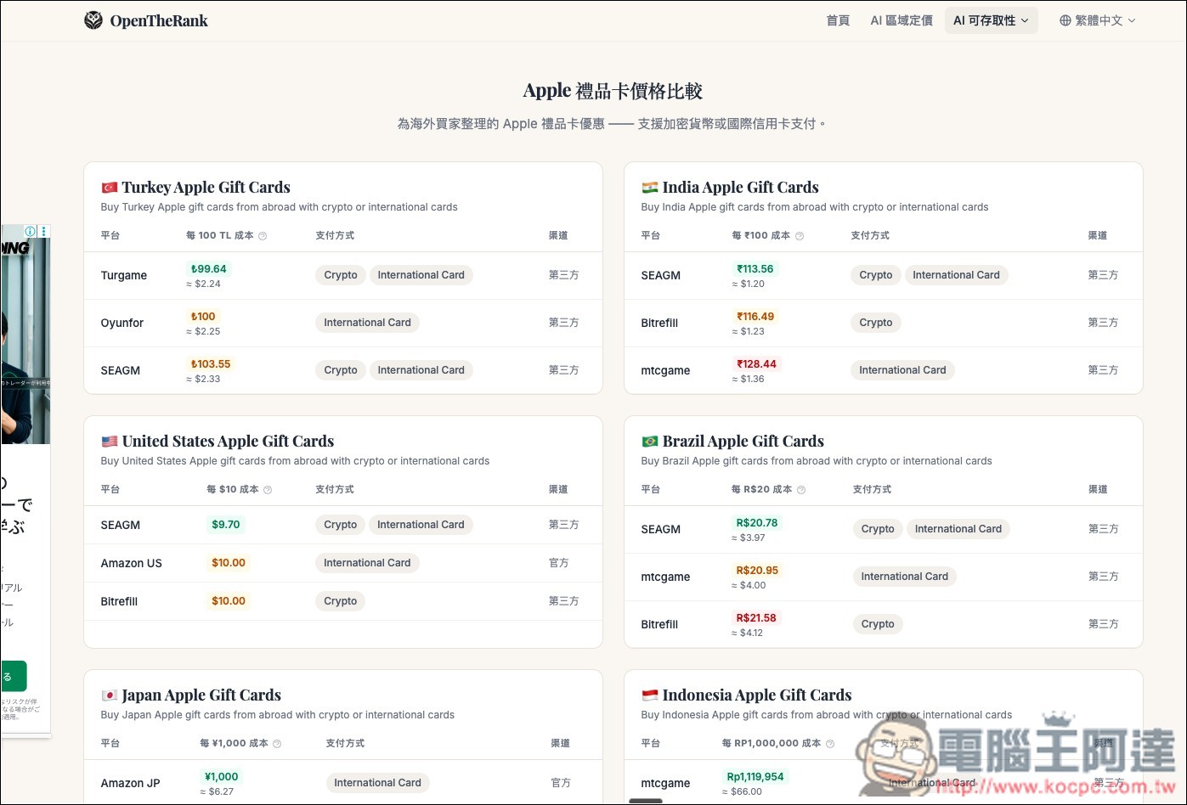Click the ₹116.49 price badge
The image size is (1187, 805).
[755, 316]
